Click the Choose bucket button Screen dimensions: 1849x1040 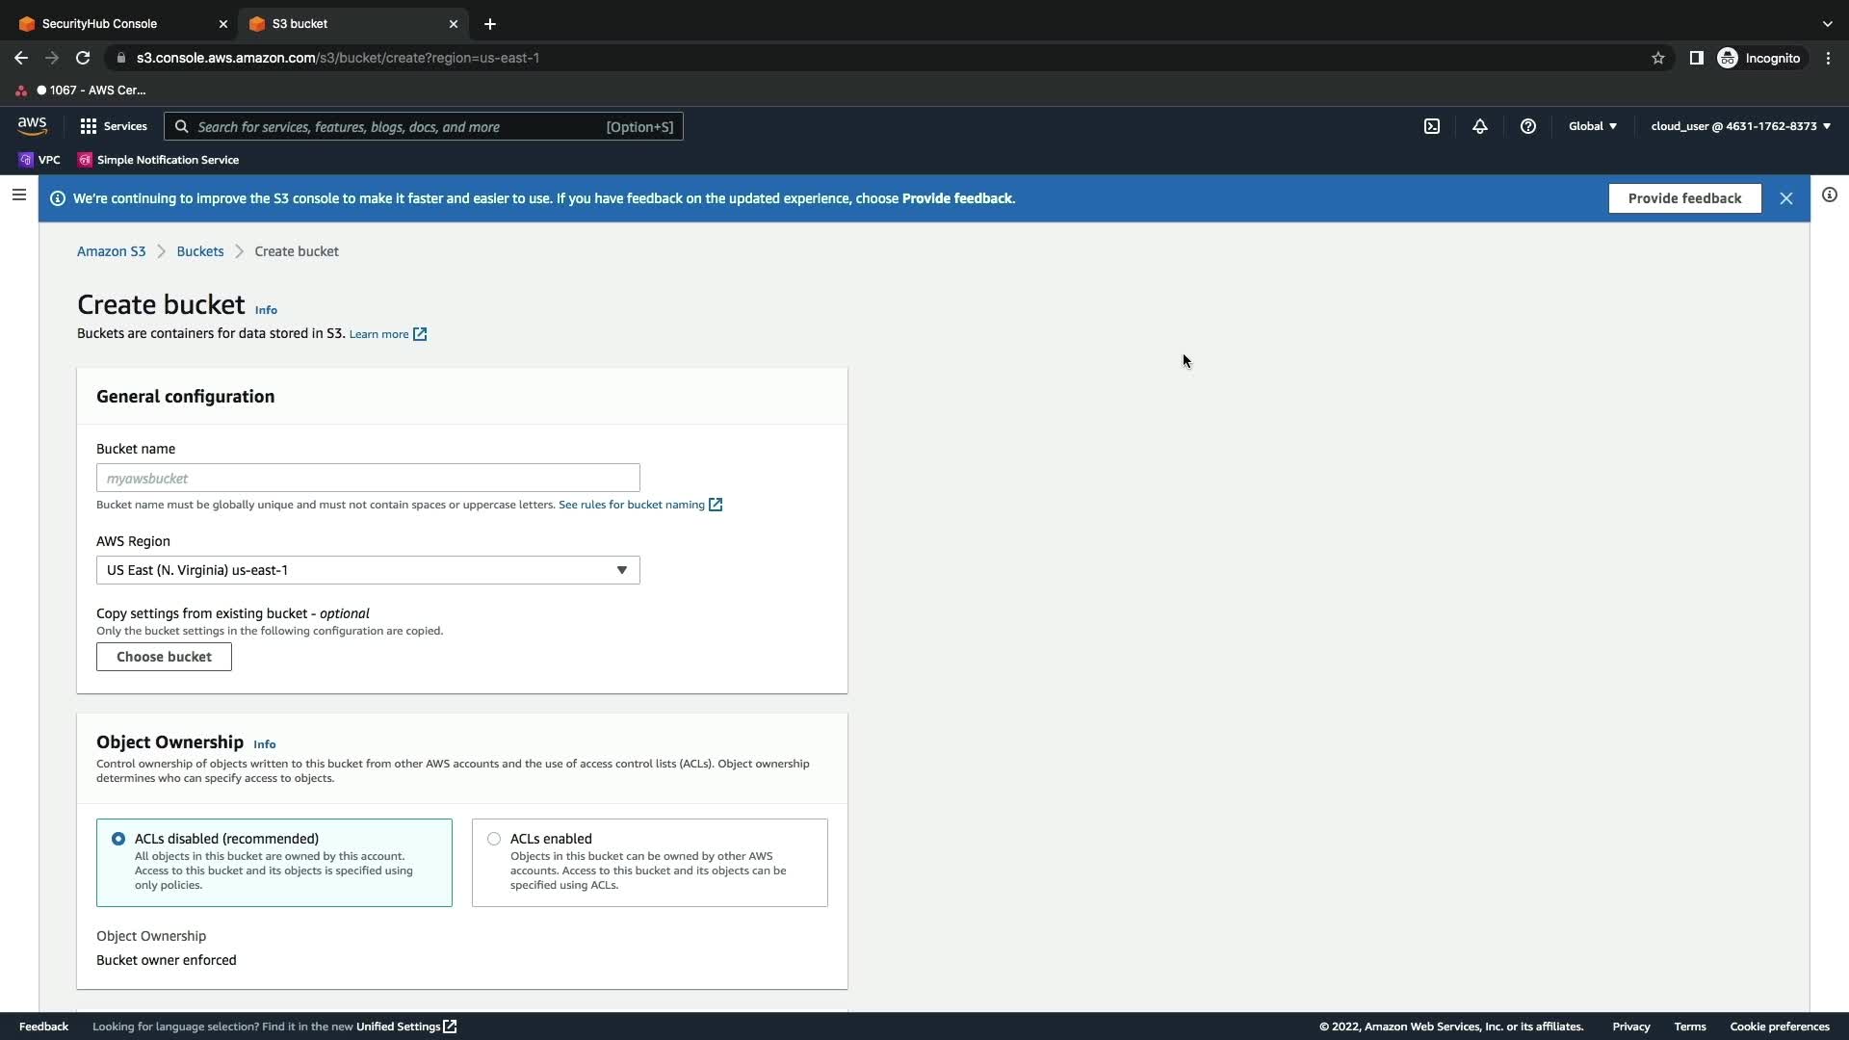coord(164,657)
